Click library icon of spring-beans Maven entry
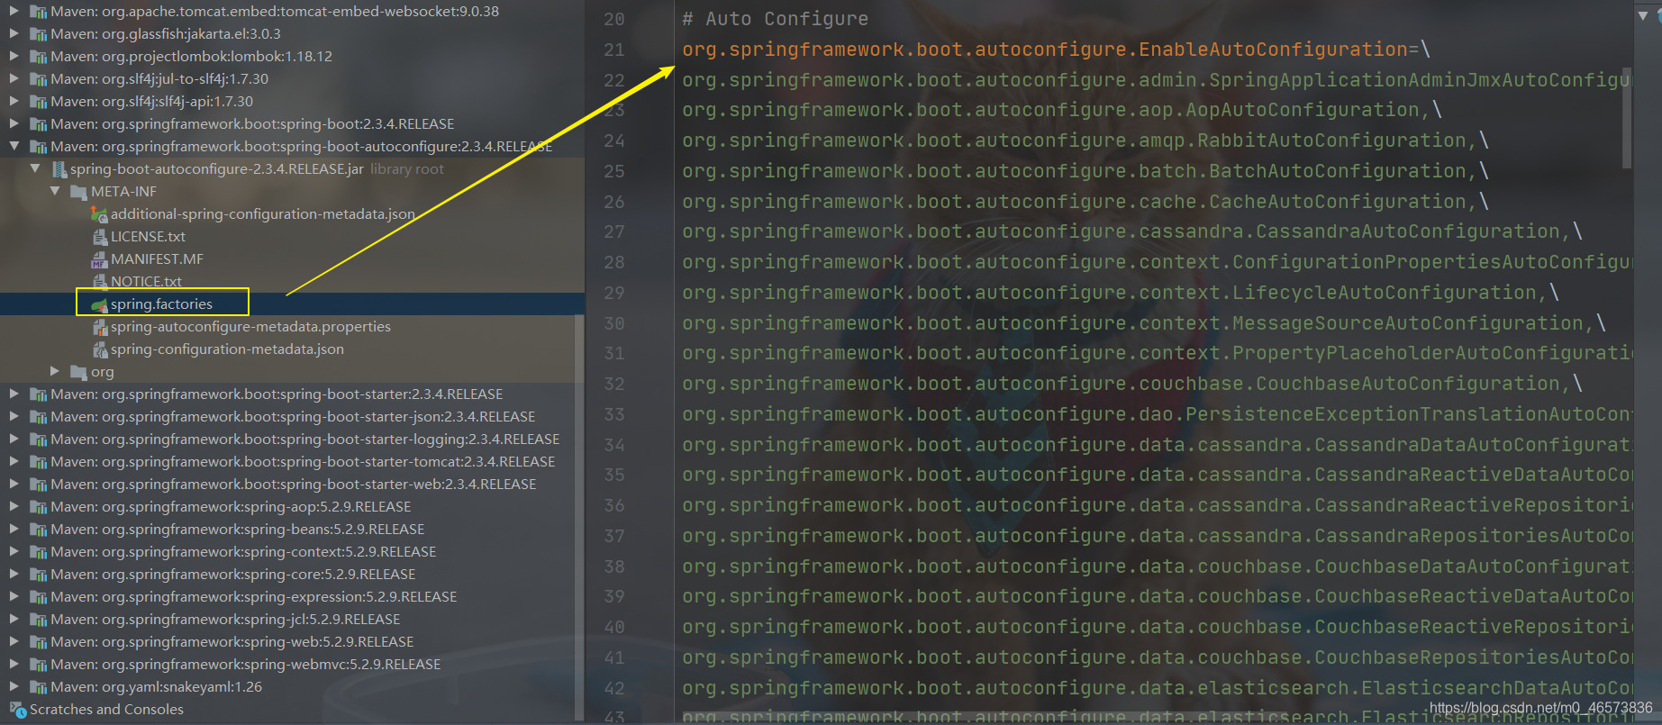 (39, 530)
